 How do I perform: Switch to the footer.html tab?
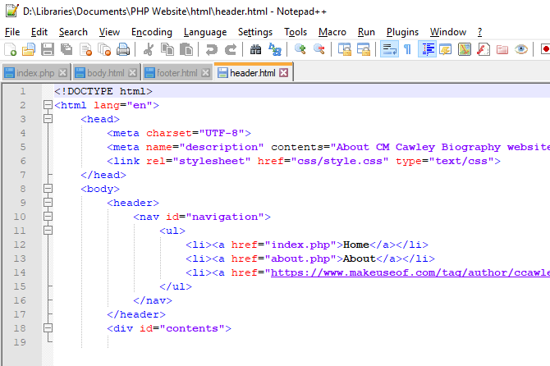pyautogui.click(x=177, y=72)
